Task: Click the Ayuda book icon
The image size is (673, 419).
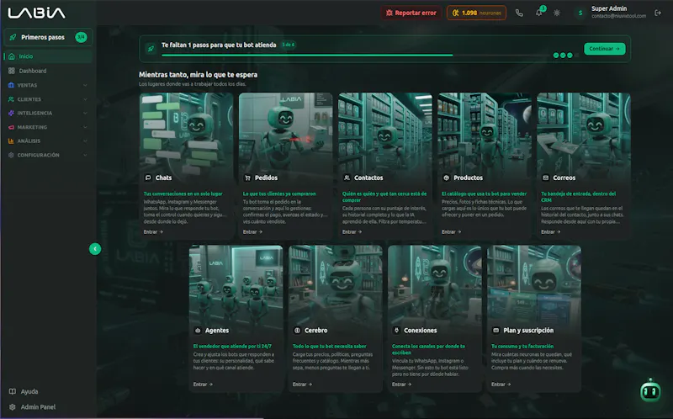Action: coord(13,391)
